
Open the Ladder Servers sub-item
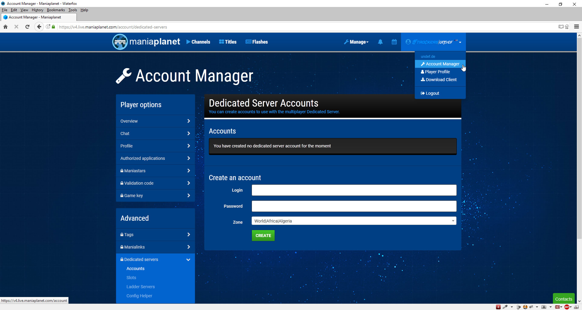(x=141, y=287)
